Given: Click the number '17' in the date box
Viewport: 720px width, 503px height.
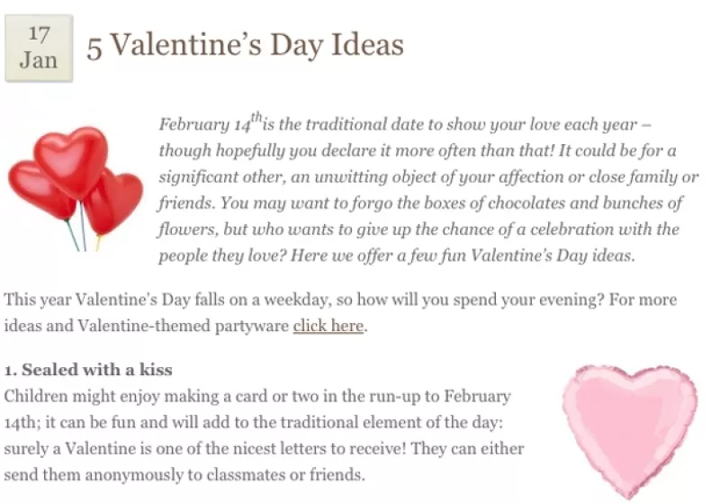Looking at the screenshot, I should coord(39,35).
